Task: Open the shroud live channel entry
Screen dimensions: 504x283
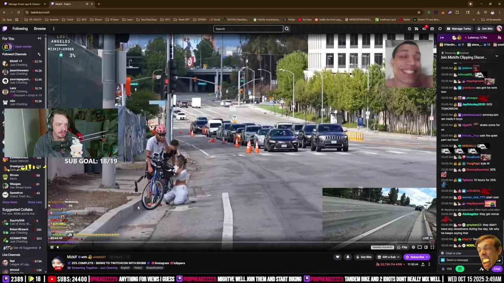Action: pos(22,271)
